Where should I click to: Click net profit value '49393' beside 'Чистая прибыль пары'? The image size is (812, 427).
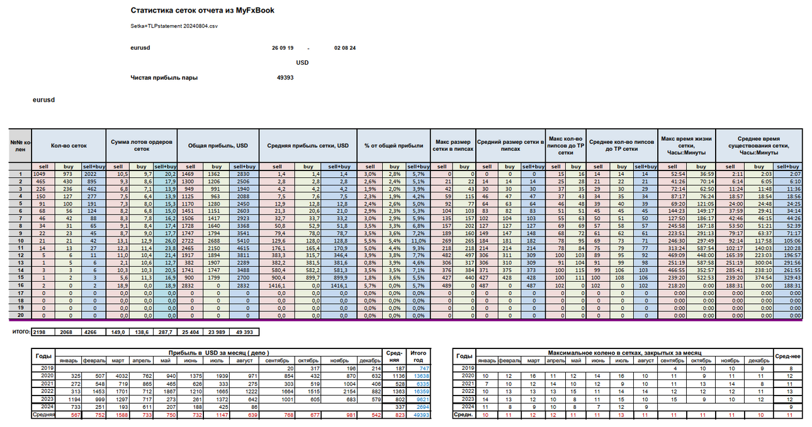[285, 78]
